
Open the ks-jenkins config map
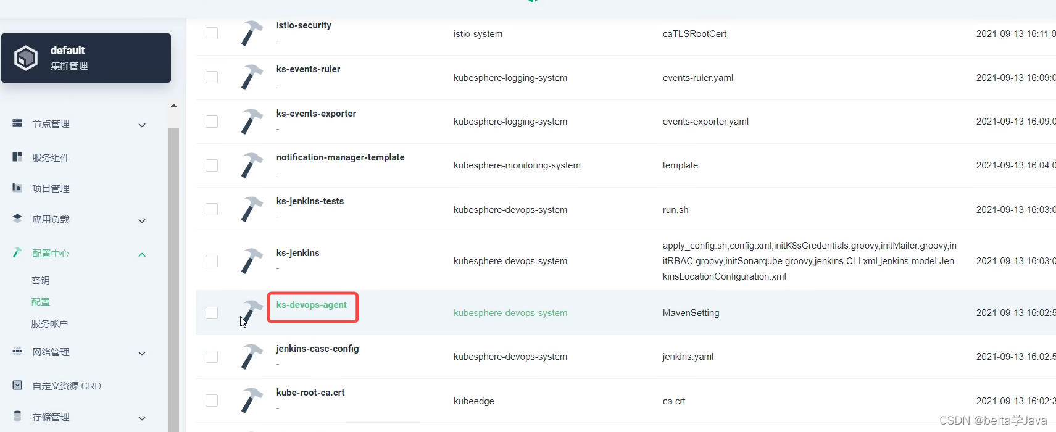point(298,253)
